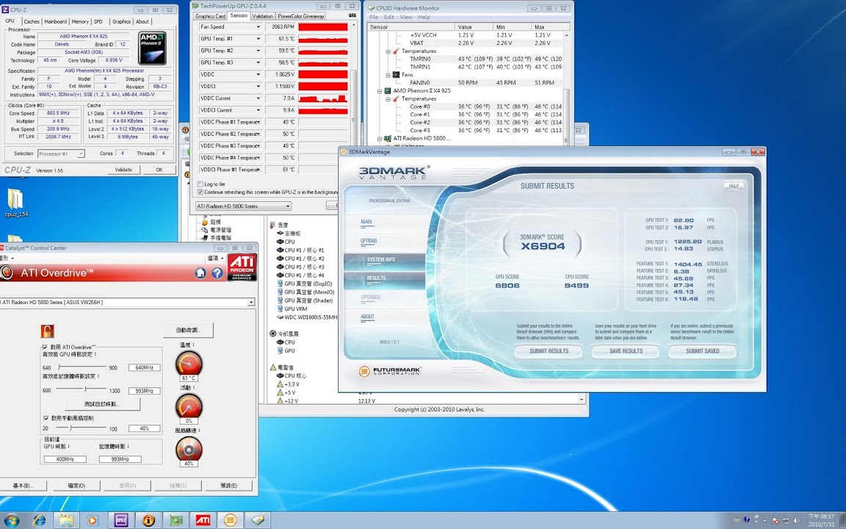
Task: Click the ATI Radeon logo in Catalyst window
Action: (242, 267)
